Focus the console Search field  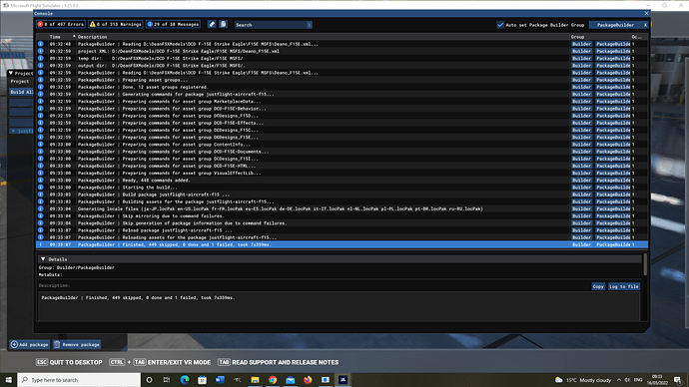click(271, 25)
